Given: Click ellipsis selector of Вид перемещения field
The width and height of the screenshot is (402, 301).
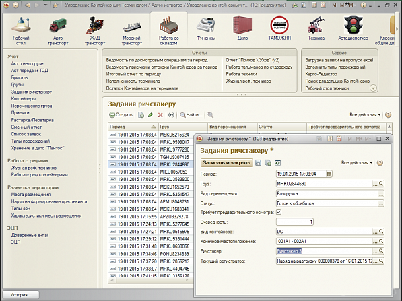Looking at the screenshot, I should (381, 193).
